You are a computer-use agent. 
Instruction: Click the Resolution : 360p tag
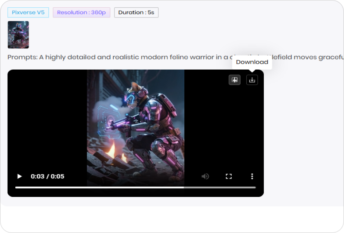(81, 12)
